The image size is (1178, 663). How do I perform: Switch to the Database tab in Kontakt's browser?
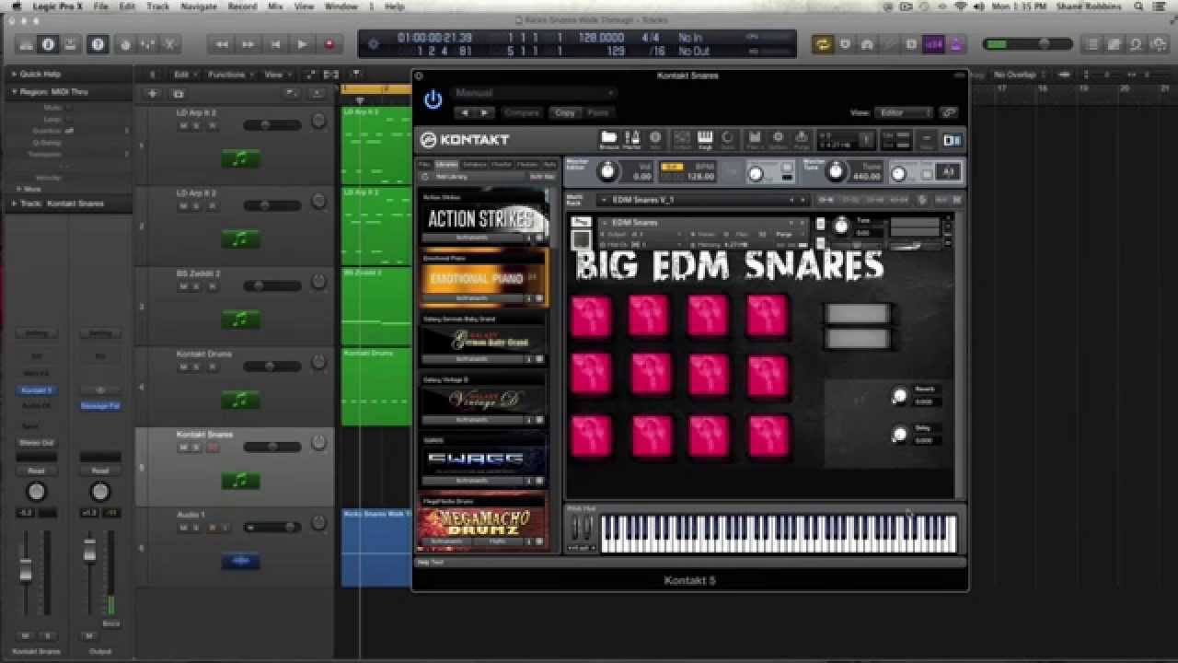click(x=475, y=164)
